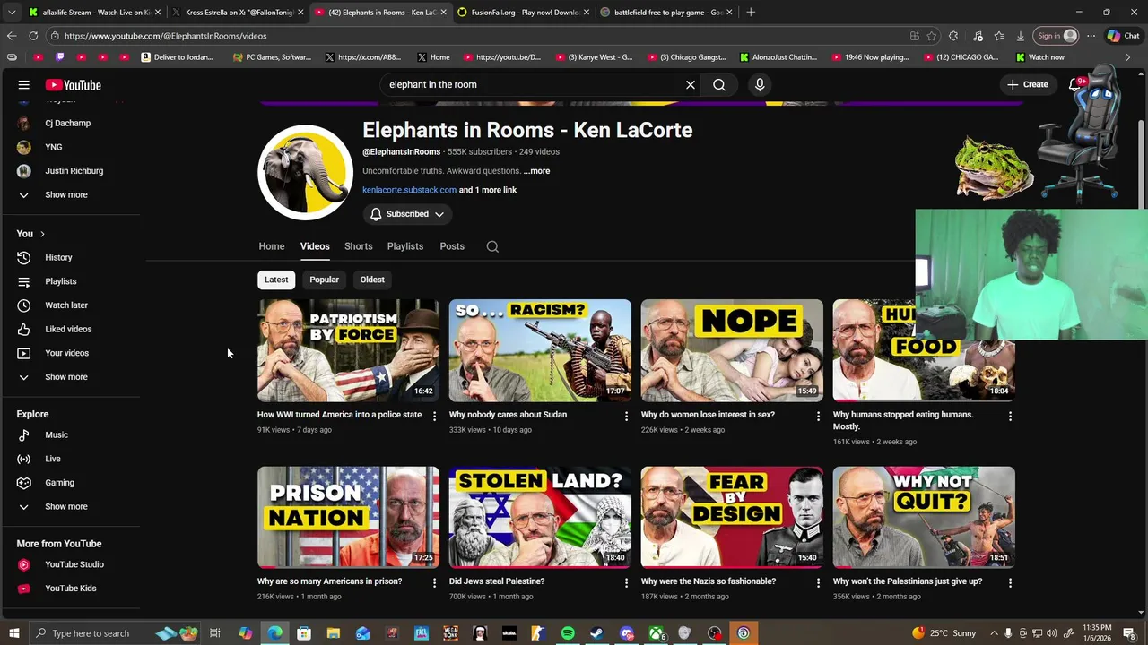Switch to channel Shorts tab
This screenshot has width=1148, height=645.
pyautogui.click(x=358, y=246)
